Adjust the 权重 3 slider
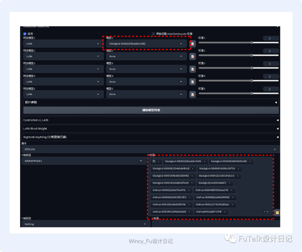Viewport: 302px width, 252px height. [239, 68]
